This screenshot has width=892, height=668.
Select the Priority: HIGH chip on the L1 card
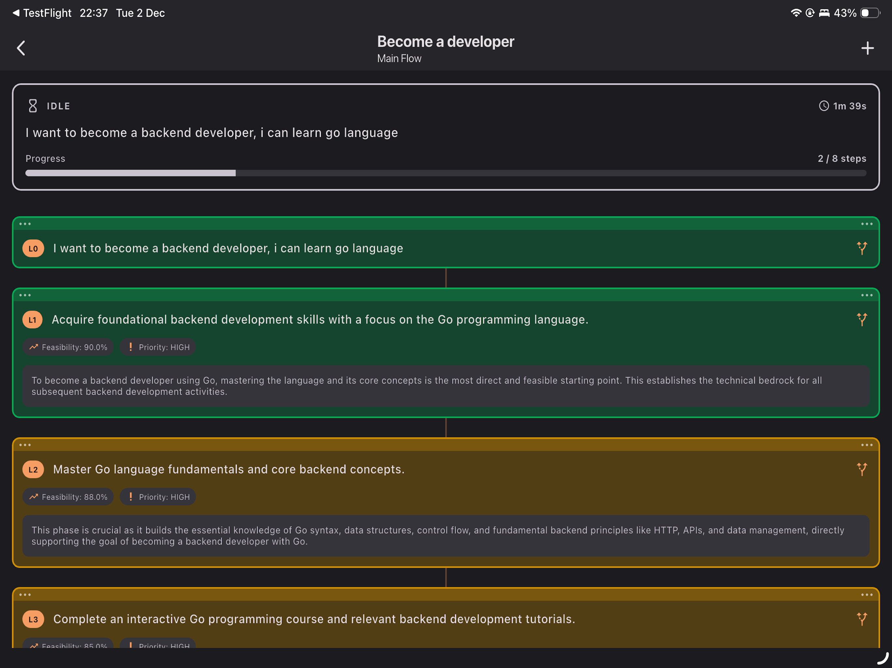158,347
